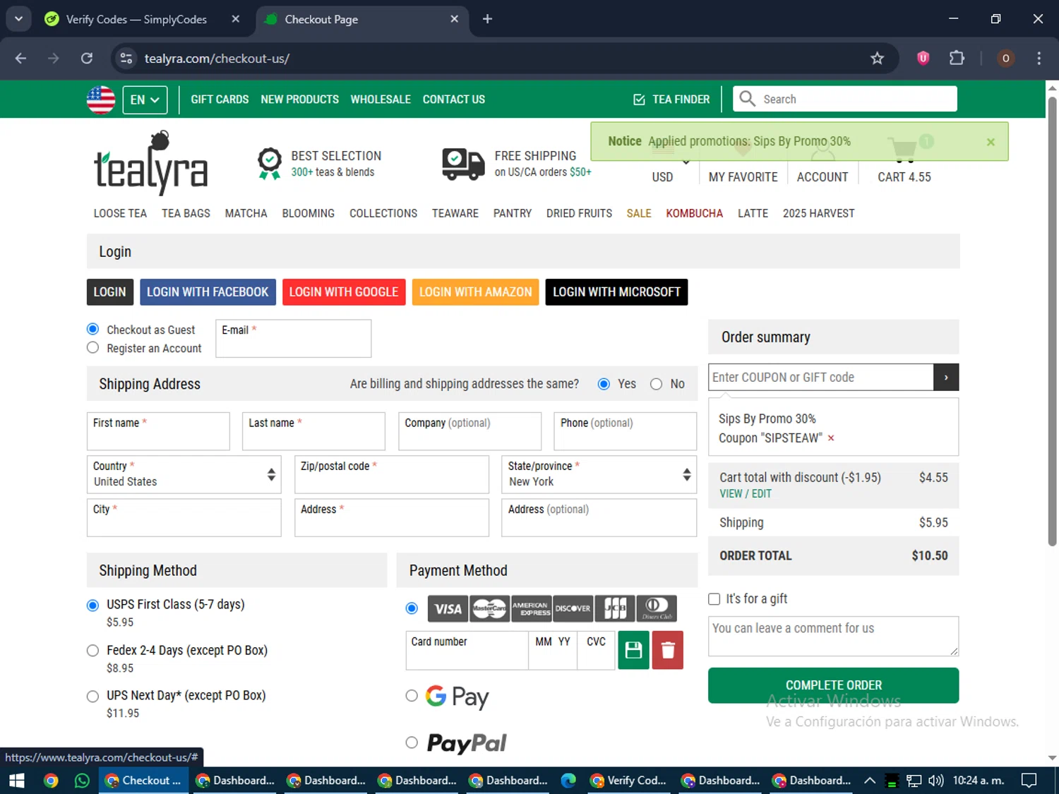The width and height of the screenshot is (1059, 794).
Task: Select the credit card payment option
Action: [x=412, y=608]
